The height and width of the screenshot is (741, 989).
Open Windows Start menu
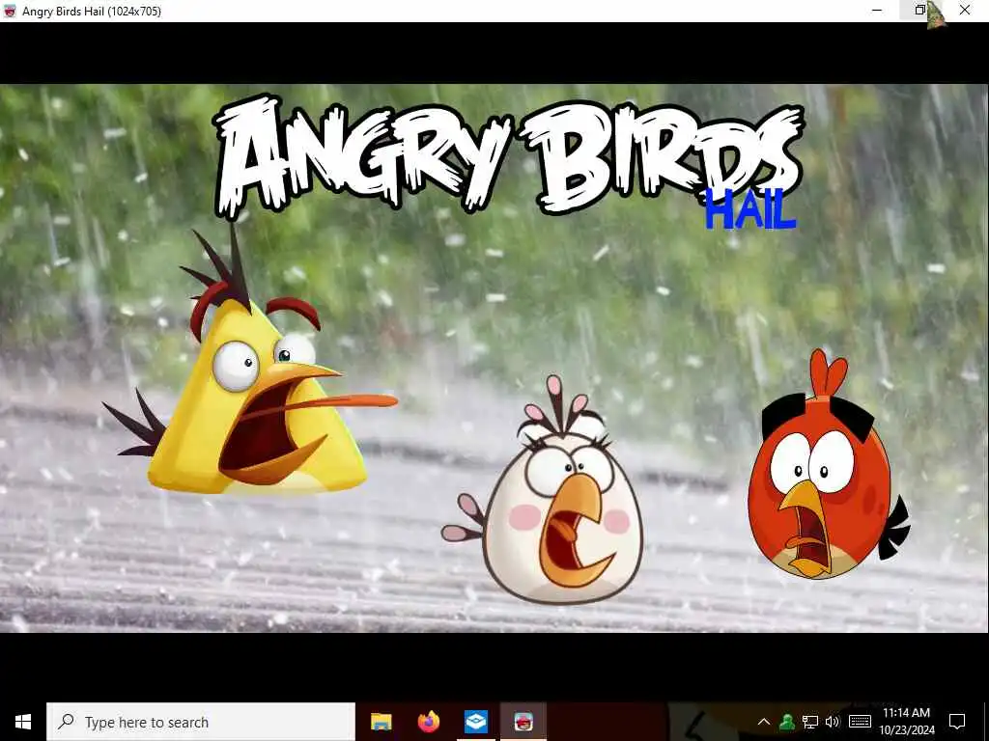tap(23, 722)
